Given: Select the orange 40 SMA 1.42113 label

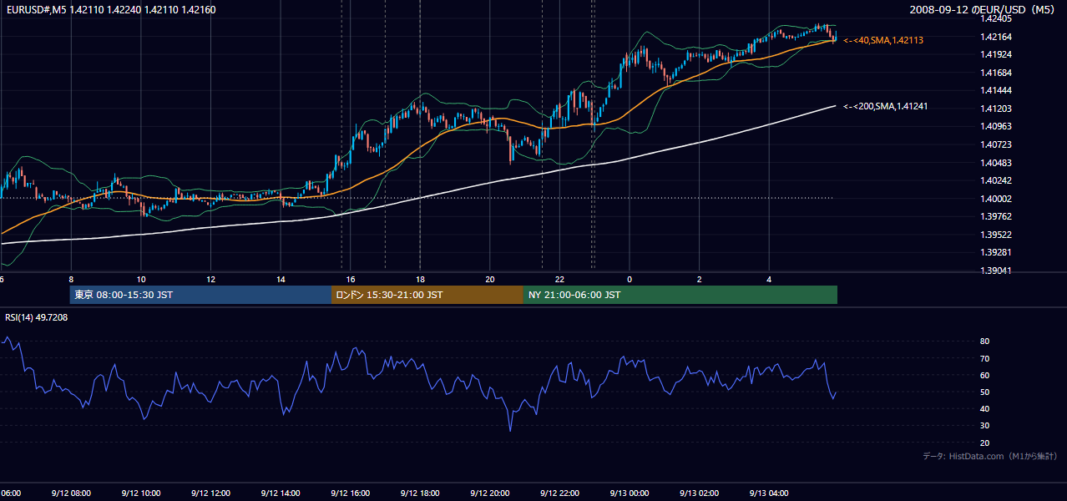Looking at the screenshot, I should coord(883,40).
